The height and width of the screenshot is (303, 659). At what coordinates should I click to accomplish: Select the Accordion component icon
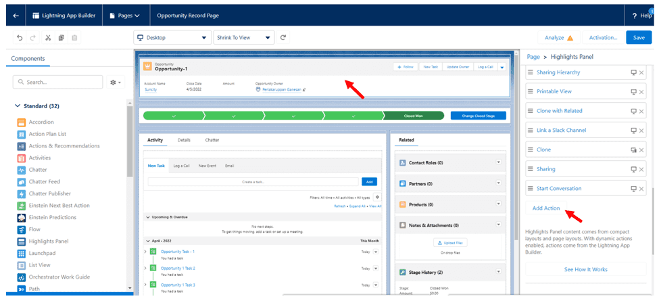tap(22, 122)
